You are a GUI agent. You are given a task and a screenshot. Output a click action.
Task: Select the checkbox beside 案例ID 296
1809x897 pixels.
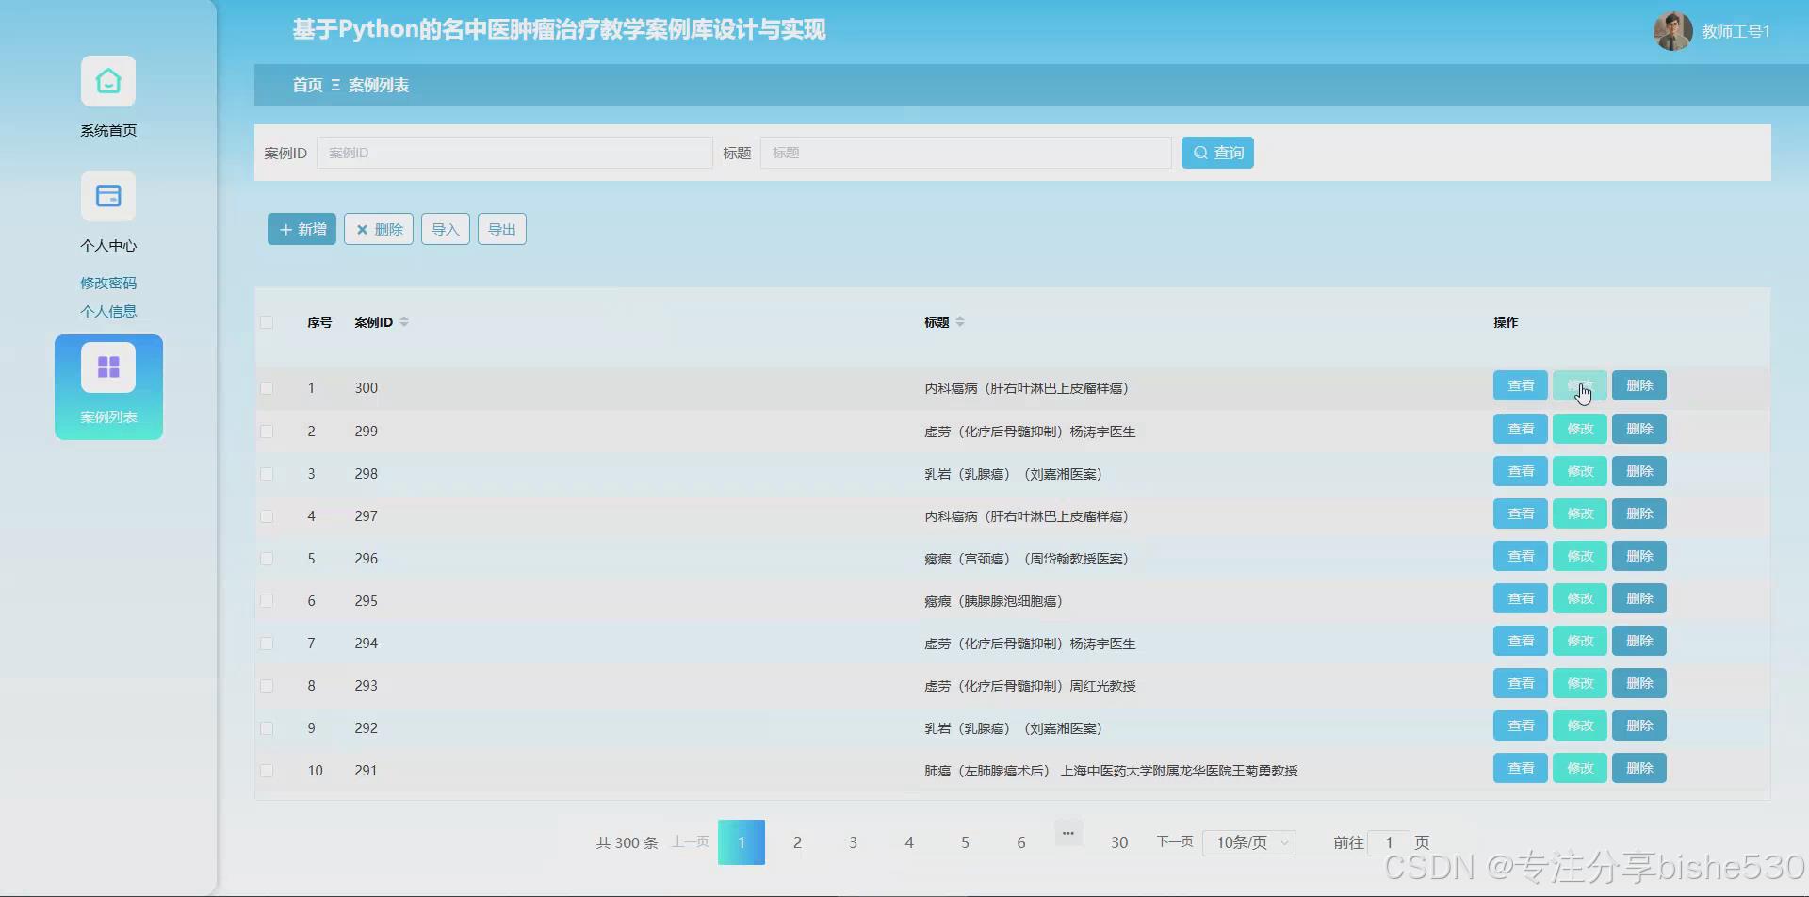(x=267, y=558)
